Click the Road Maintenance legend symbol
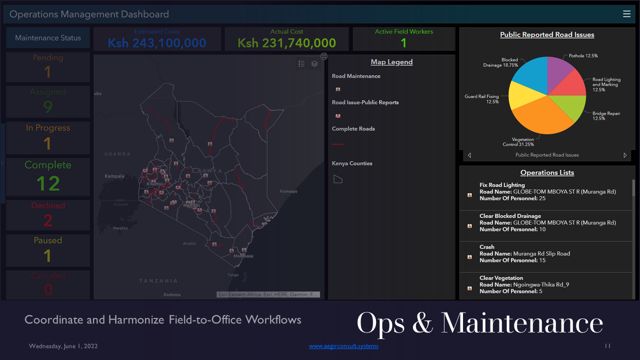The height and width of the screenshot is (360, 640). (x=337, y=89)
